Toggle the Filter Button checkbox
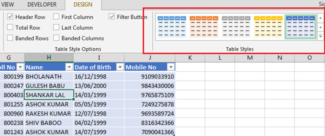Image resolution: width=325 pixels, height=136 pixels. (x=112, y=17)
